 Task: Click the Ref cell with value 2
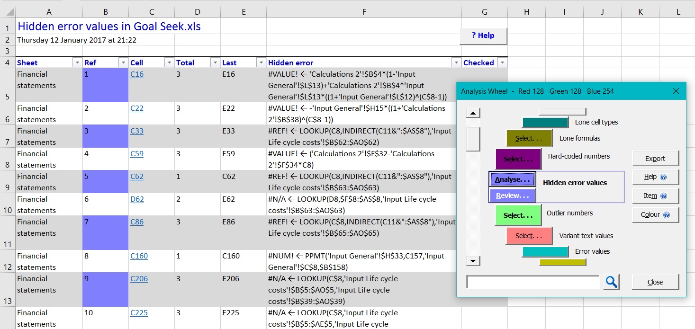click(105, 114)
